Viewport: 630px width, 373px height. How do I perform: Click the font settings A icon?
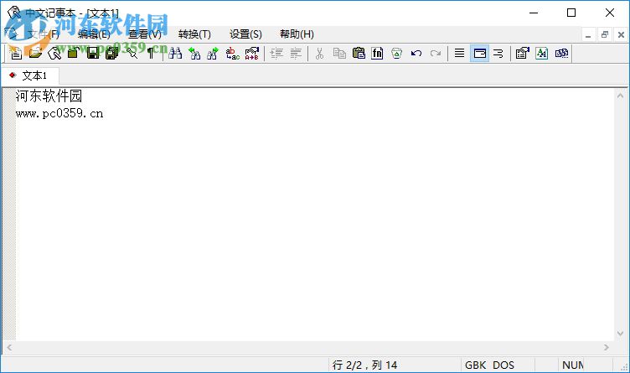click(x=541, y=53)
